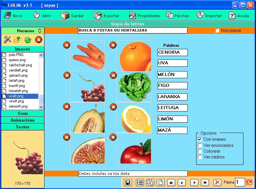Expand the Animacións resource section

23,120
